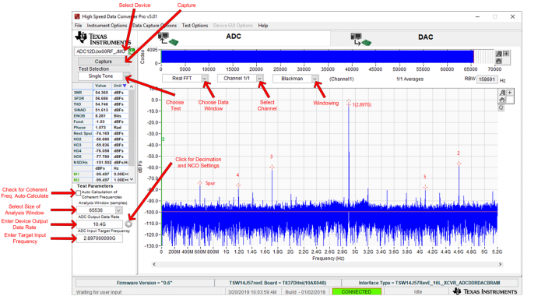
Task: Click the RBW value field
Action: click(x=487, y=79)
